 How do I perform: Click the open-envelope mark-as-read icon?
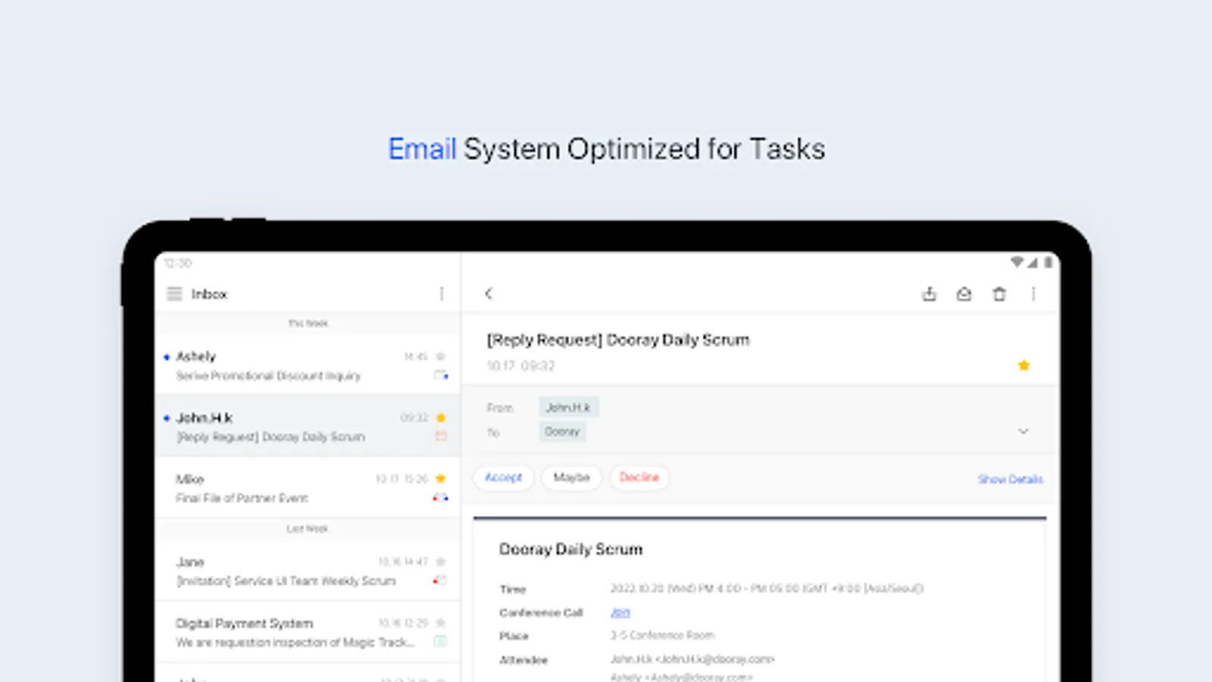pos(964,294)
